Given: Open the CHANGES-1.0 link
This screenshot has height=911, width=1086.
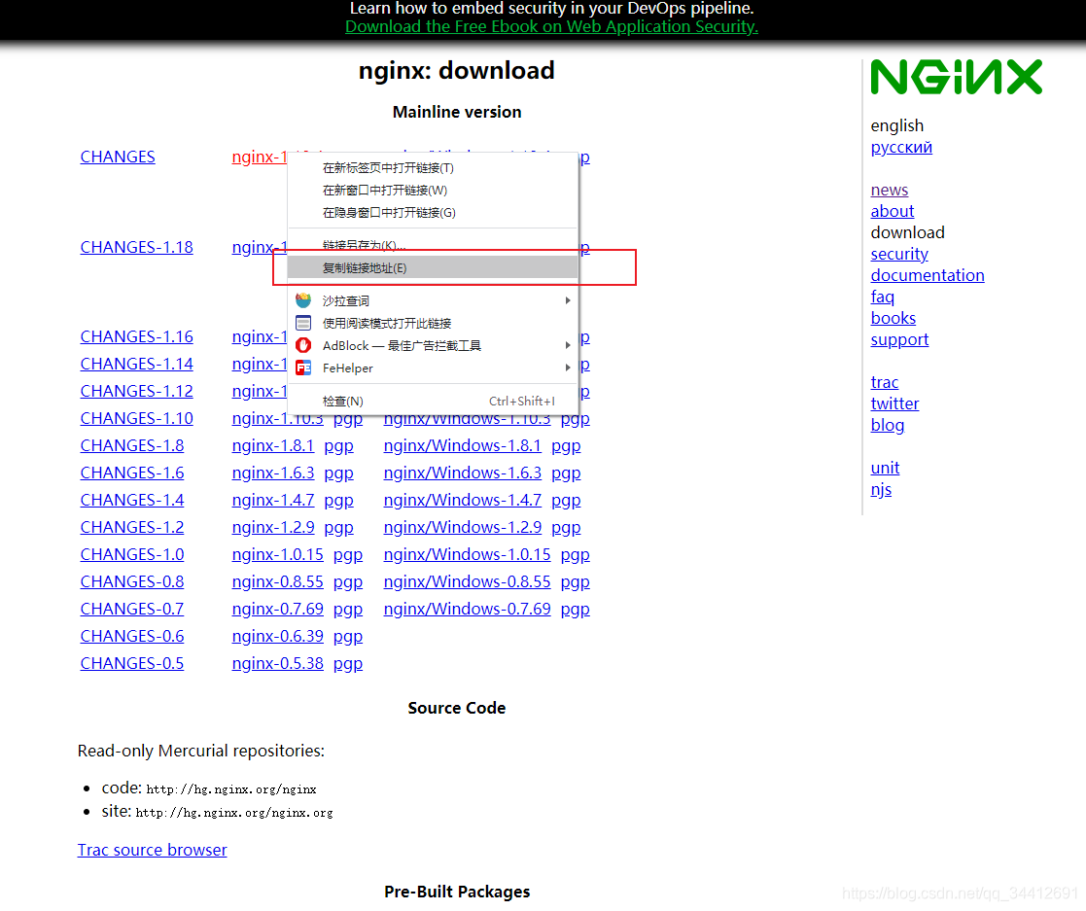Looking at the screenshot, I should pos(132,554).
